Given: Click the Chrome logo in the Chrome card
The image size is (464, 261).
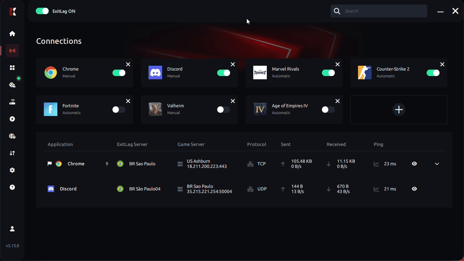Looking at the screenshot, I should pyautogui.click(x=51, y=72).
